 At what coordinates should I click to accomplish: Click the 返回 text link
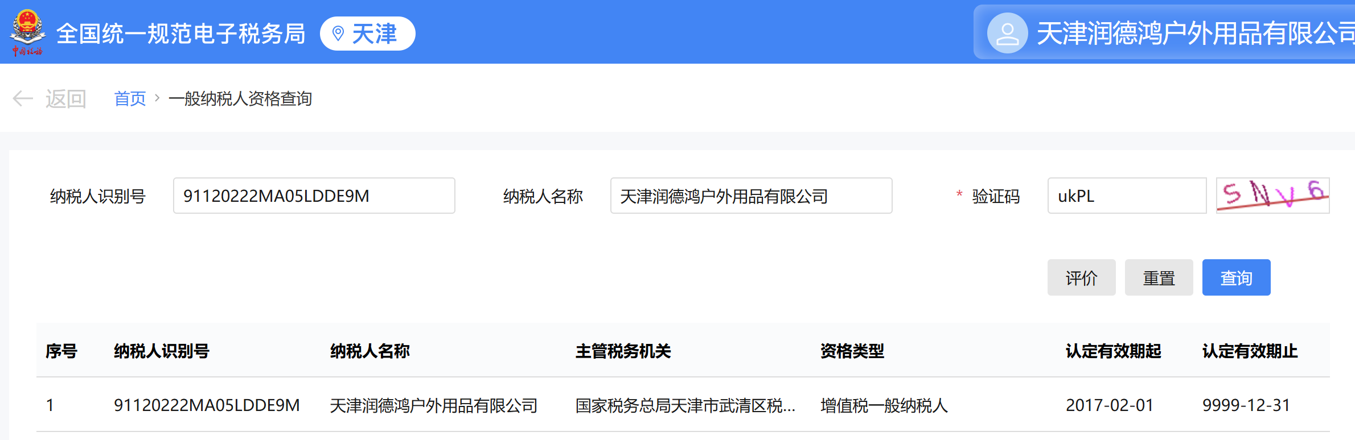pyautogui.click(x=65, y=98)
